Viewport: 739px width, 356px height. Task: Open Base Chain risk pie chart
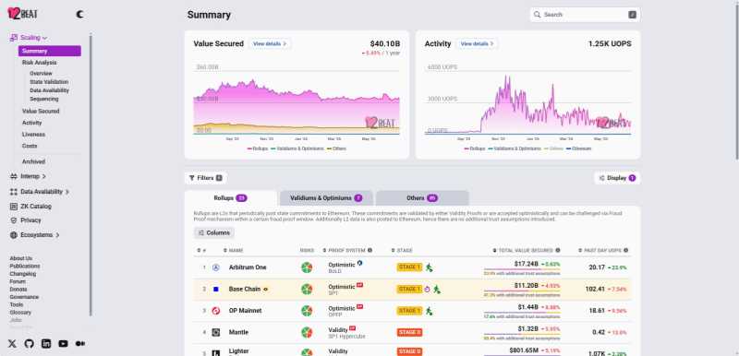click(307, 290)
